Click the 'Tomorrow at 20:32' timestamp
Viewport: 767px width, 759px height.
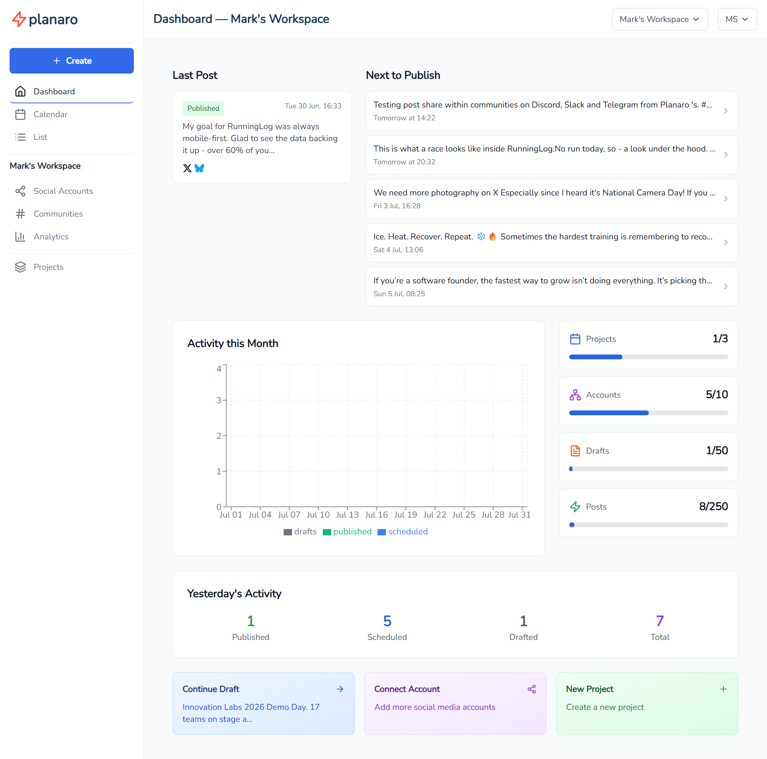[404, 162]
